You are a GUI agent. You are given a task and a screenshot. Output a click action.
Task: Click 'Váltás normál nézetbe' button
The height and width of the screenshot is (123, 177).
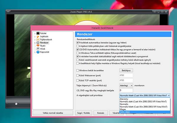53,113
